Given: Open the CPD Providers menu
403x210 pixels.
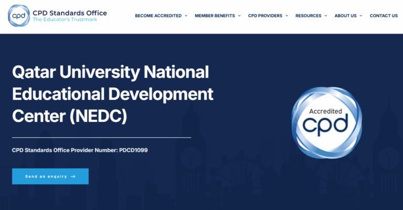Looking at the screenshot, I should pos(265,16).
